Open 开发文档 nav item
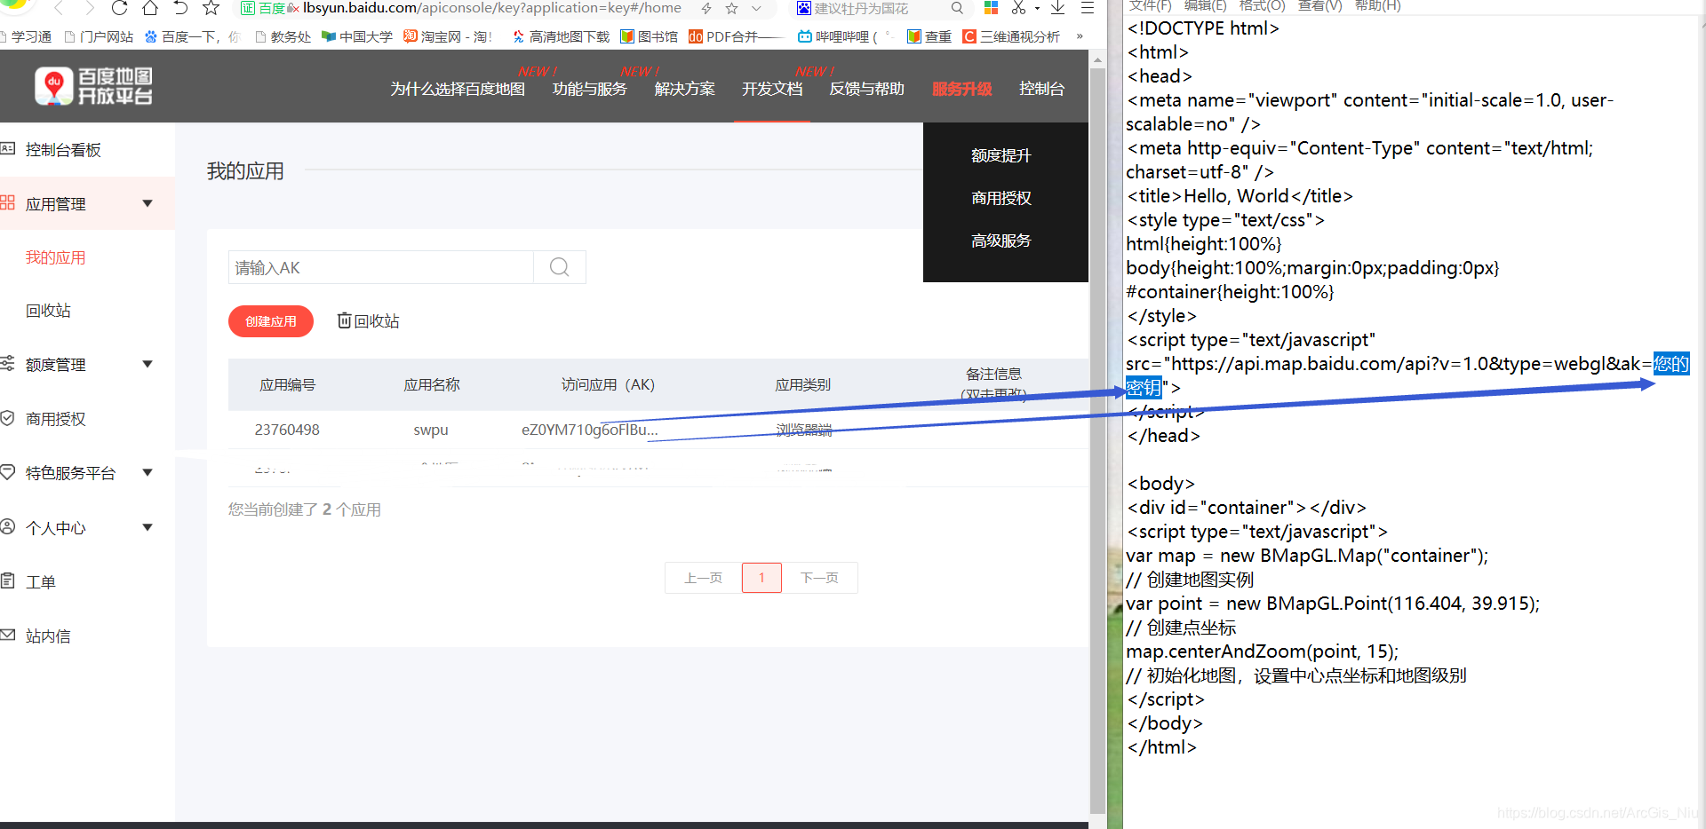 tap(772, 89)
